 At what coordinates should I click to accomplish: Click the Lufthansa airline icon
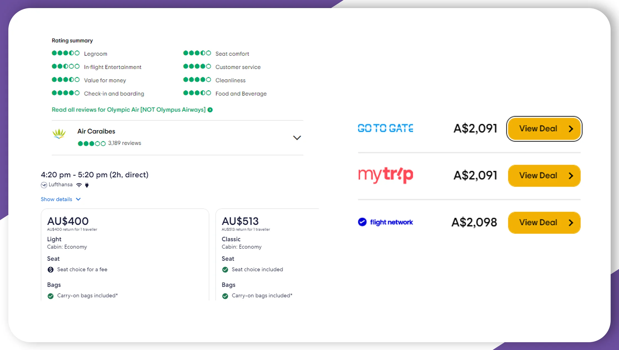44,185
